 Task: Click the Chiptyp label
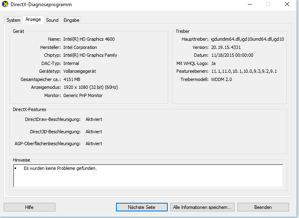click(52, 55)
